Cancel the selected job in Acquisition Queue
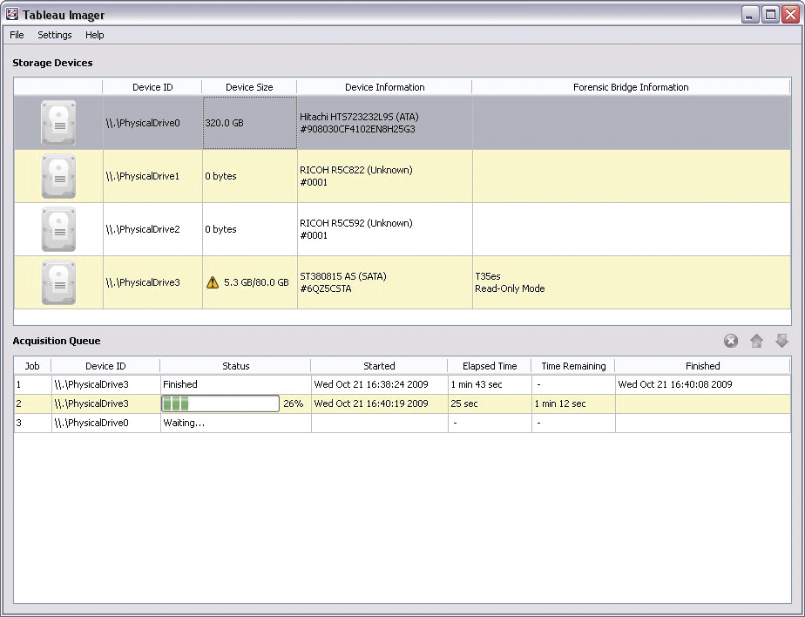 point(731,341)
